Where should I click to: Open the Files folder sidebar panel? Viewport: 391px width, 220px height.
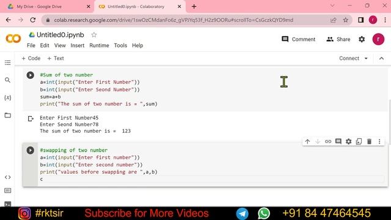tap(8, 116)
